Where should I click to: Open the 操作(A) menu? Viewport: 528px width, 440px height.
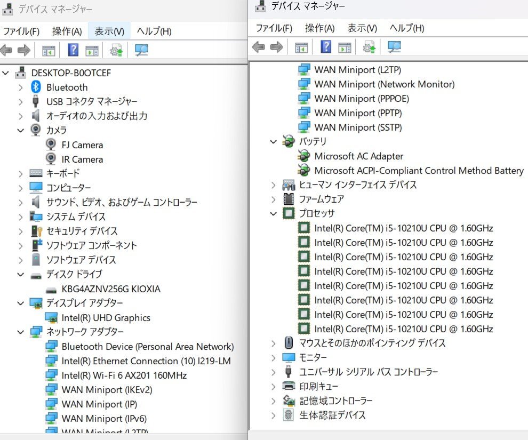pos(67,31)
